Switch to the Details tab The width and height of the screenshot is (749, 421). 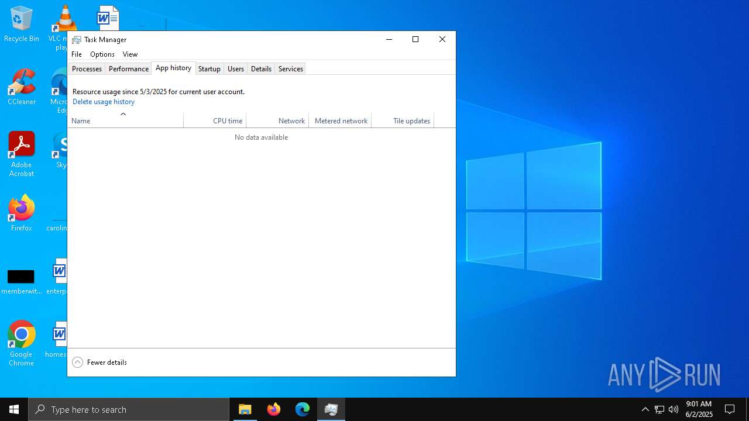261,69
